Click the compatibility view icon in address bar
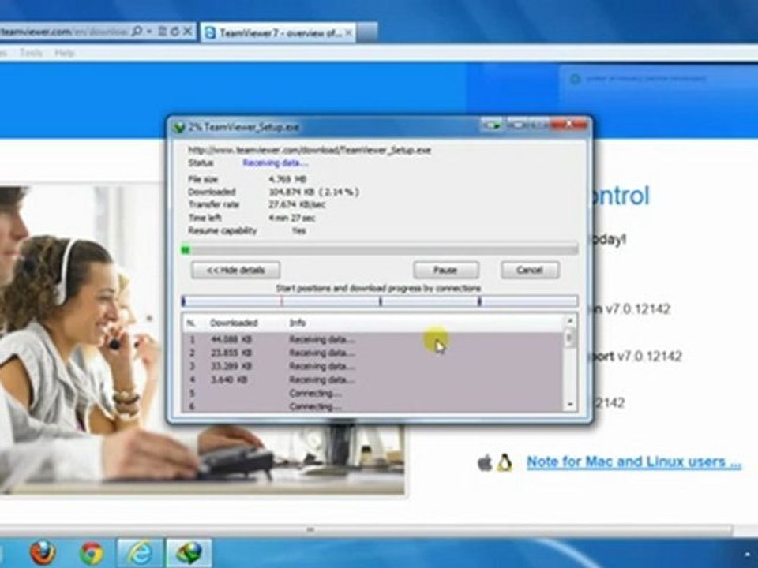The image size is (758, 568). pyautogui.click(x=163, y=32)
